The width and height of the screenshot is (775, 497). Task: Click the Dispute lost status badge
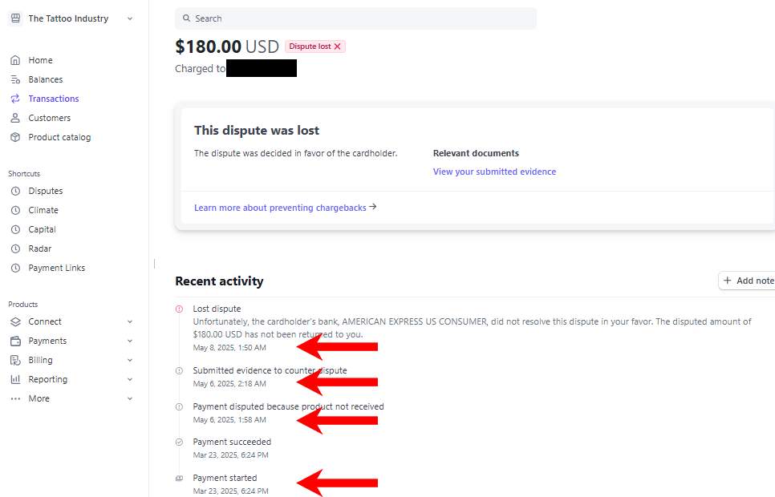314,46
